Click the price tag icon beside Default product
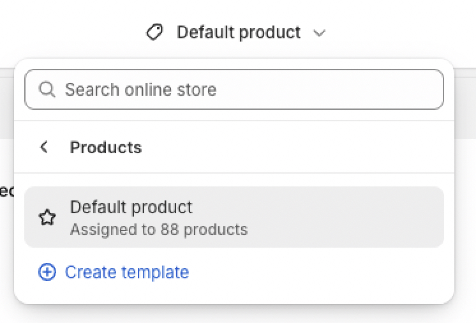The height and width of the screenshot is (323, 476). [154, 32]
